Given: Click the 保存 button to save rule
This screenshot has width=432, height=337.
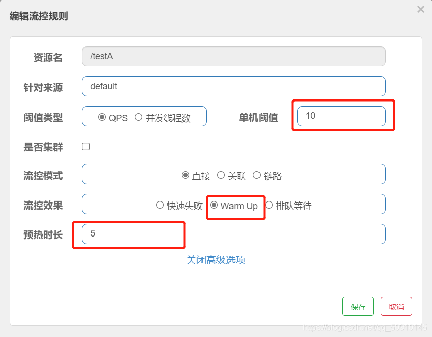Looking at the screenshot, I should click(x=358, y=306).
